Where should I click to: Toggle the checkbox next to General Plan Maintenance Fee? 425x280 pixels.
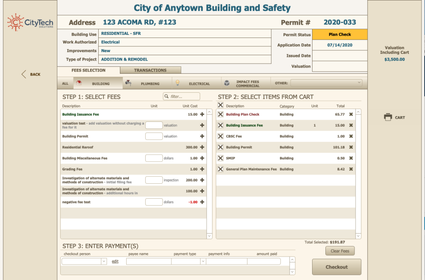coord(220,169)
